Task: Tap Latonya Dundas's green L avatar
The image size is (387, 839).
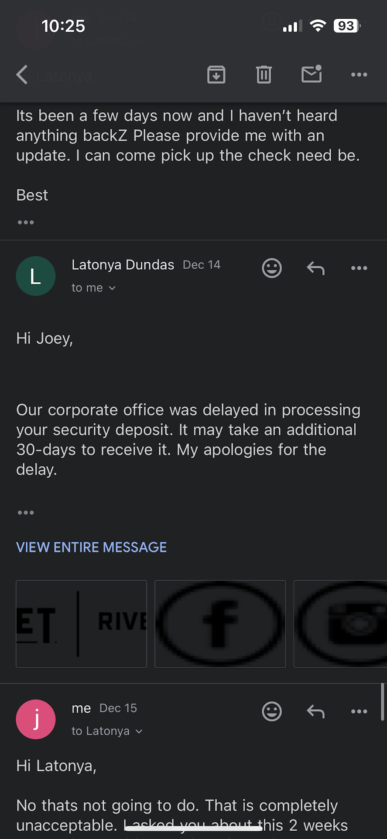Action: 36,276
